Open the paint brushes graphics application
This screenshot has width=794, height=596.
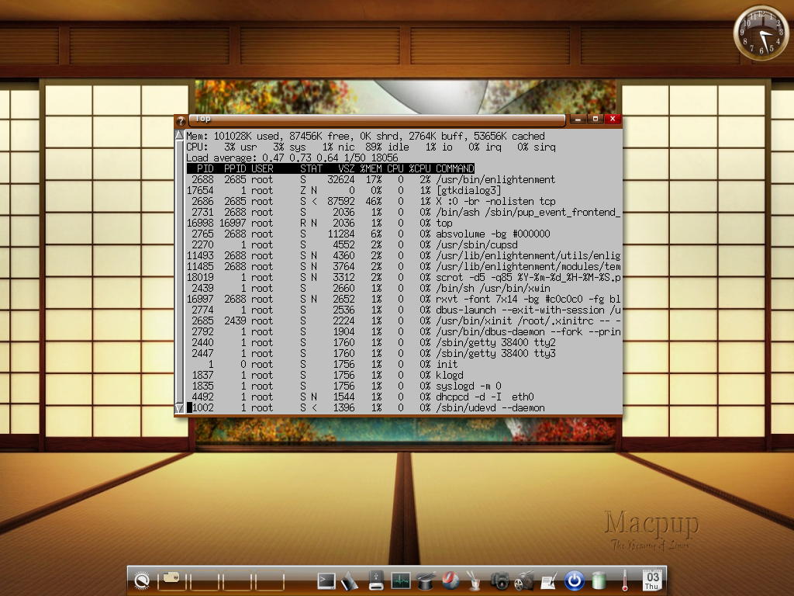(474, 580)
